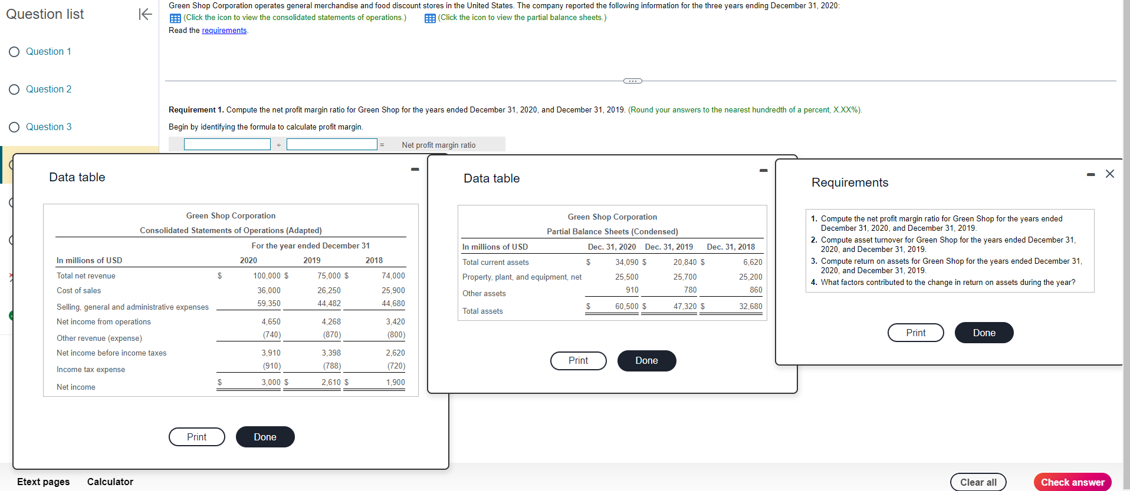Image resolution: width=1130 pixels, height=491 pixels.
Task: Click Done in the partial balance sheets table
Action: tap(647, 361)
